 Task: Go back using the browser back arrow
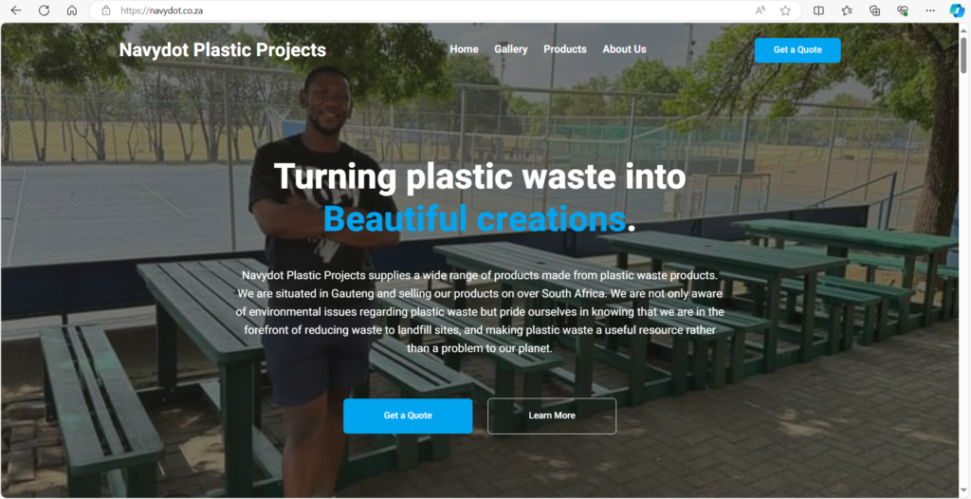click(x=16, y=10)
